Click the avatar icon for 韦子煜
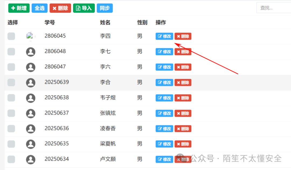This screenshot has height=170, width=291. (x=30, y=98)
